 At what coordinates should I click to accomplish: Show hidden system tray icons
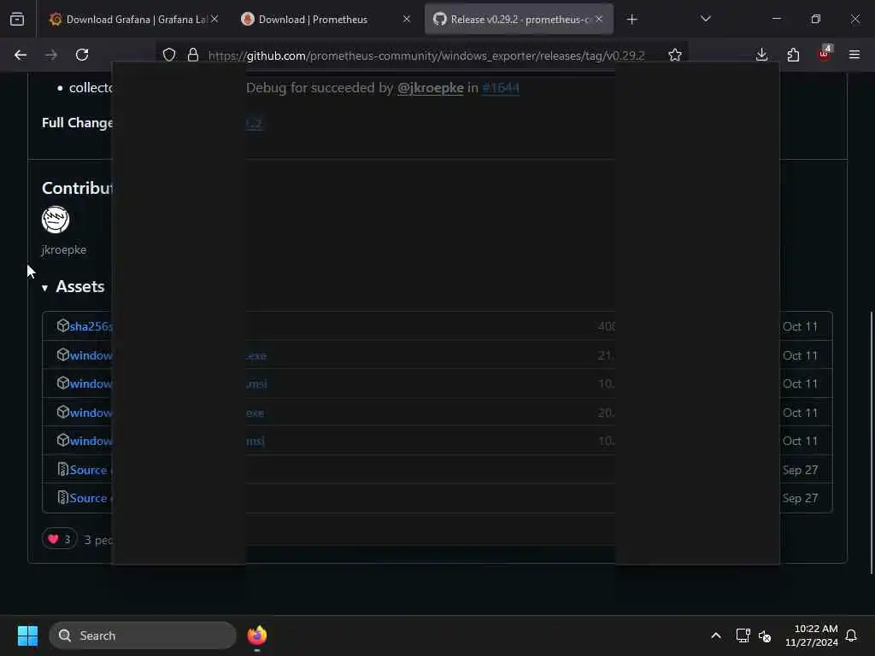pos(716,635)
